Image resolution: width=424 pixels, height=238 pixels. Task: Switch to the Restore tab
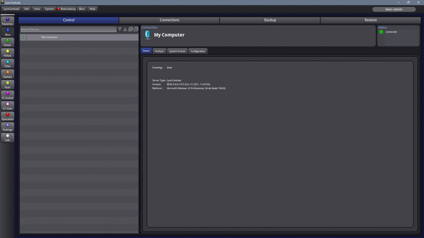370,20
